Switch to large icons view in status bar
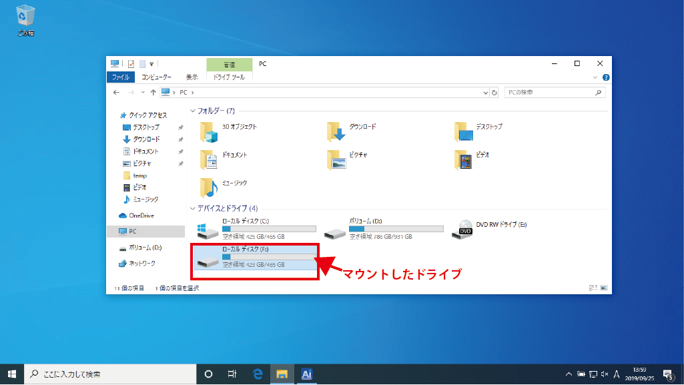684x385 pixels. click(603, 288)
